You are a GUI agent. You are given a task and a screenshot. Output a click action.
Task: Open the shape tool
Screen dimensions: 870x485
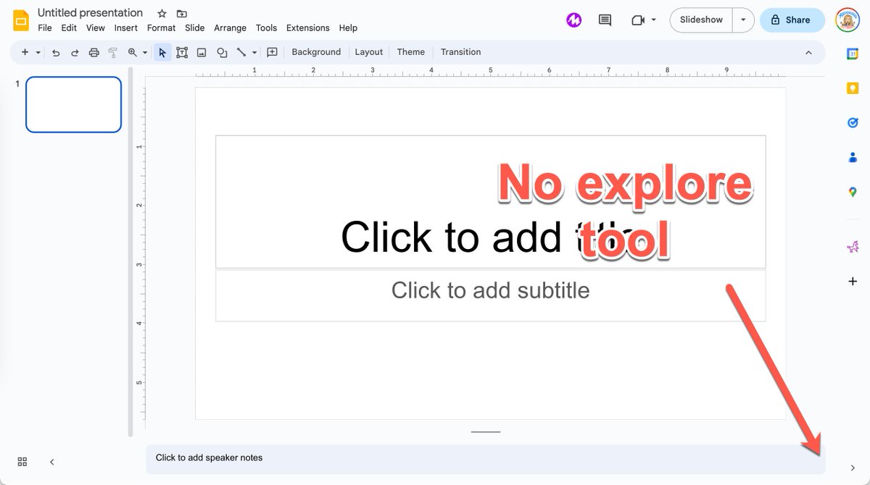coord(222,52)
